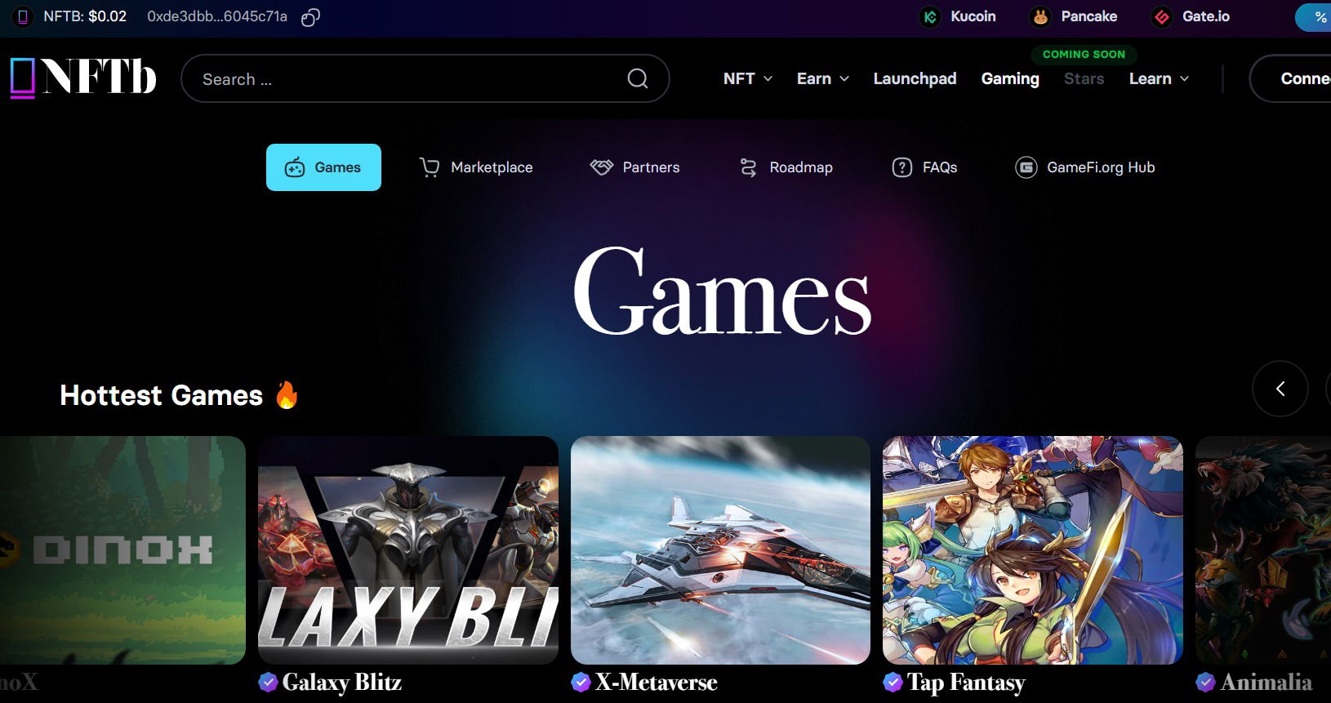
Task: Click the Partners handshake icon
Action: [601, 167]
